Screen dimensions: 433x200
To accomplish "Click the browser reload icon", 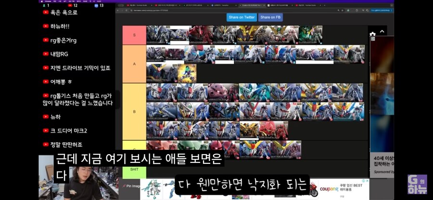I will tap(126, 10).
